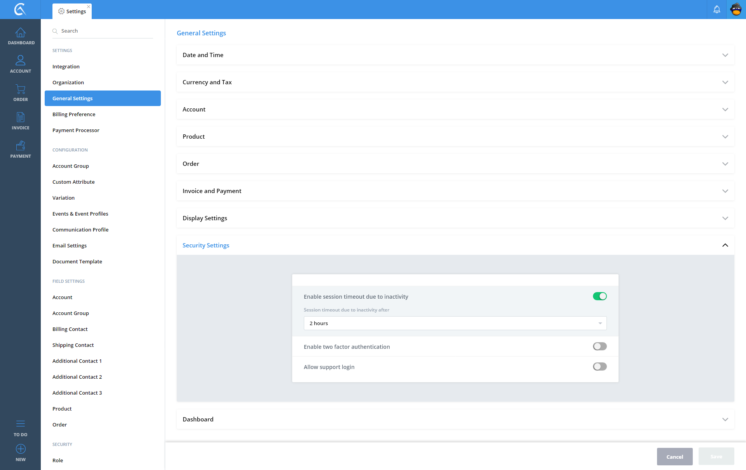Open the user avatar menu
Screen dimensions: 746x470
(x=736, y=9)
